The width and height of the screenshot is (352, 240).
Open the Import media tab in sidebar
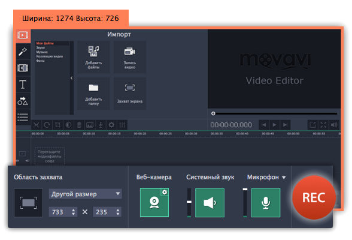(x=23, y=35)
